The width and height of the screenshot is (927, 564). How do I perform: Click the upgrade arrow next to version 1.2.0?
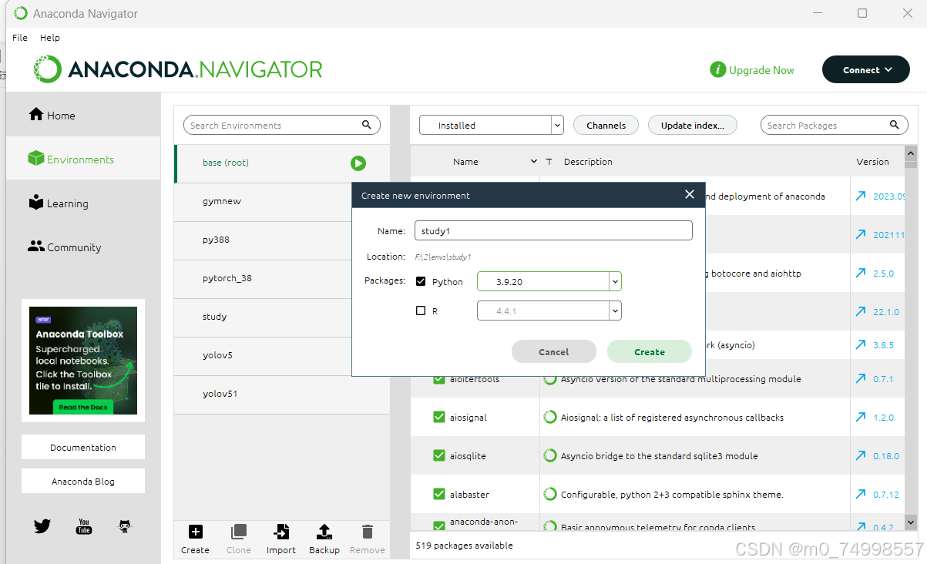click(861, 417)
